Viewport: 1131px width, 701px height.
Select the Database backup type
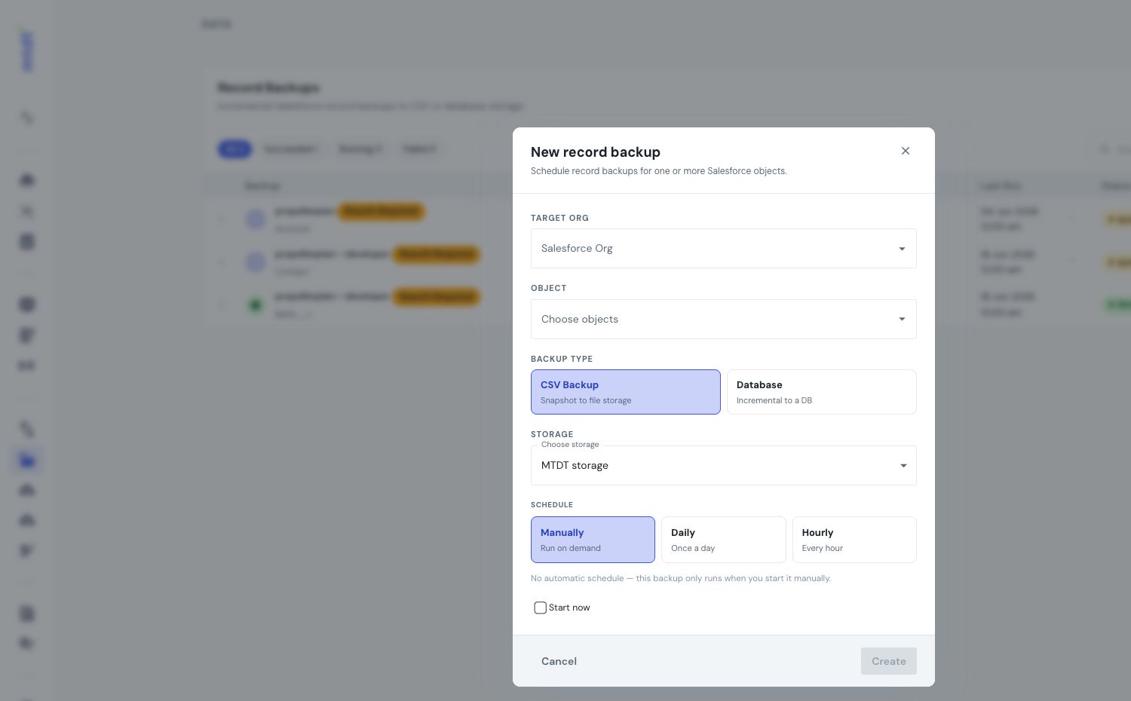pos(822,392)
